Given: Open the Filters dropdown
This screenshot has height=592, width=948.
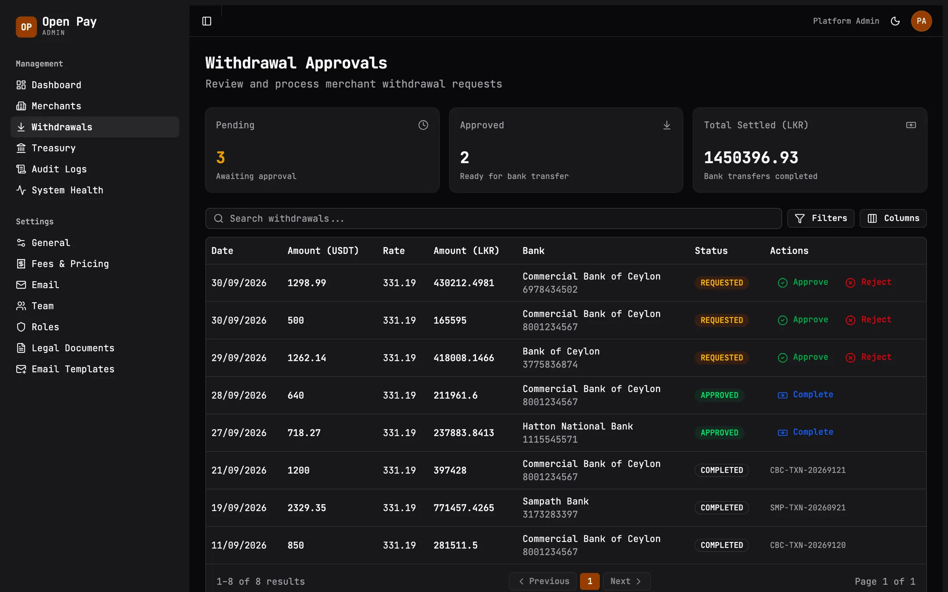Looking at the screenshot, I should 820,218.
